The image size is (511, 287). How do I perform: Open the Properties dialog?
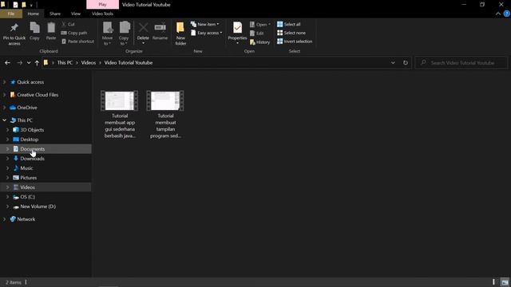point(237,33)
